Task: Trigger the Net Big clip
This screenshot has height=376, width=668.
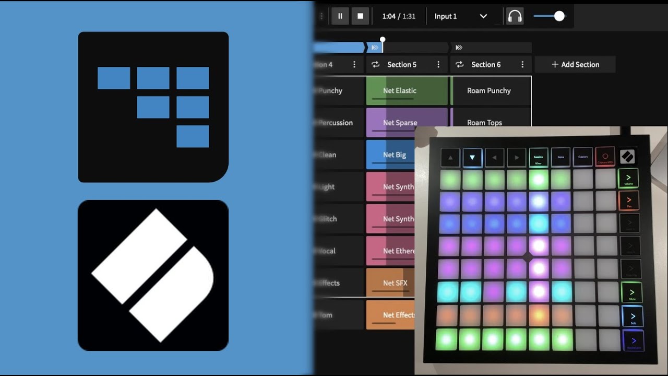Action: coord(390,155)
